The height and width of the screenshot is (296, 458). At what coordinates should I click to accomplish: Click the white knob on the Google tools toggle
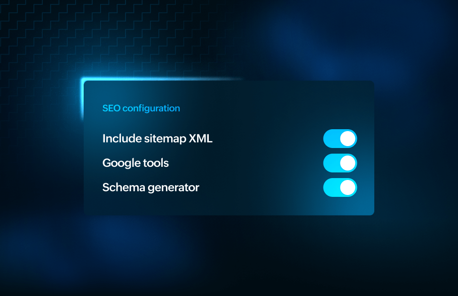pos(347,163)
